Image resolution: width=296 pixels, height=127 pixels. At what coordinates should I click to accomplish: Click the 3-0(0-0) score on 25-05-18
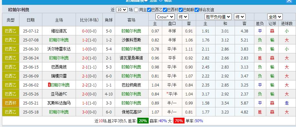pyautogui.click(x=89, y=112)
